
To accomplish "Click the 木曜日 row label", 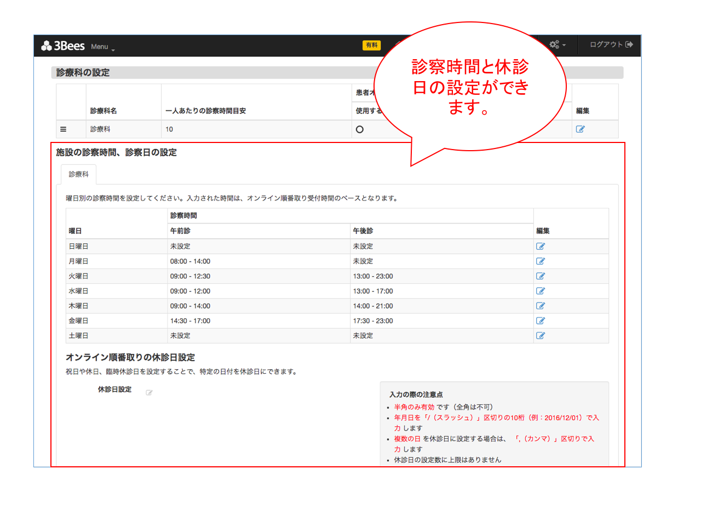I will click(x=78, y=306).
